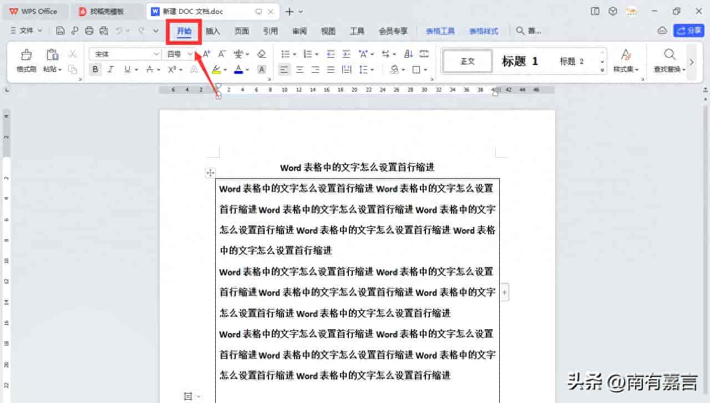Viewport: 710px width, 403px height.
Task: Click the Cut scissors icon
Action: pos(72,54)
